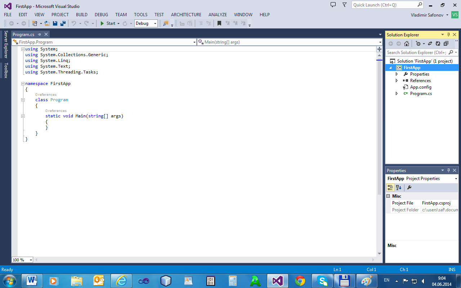Open Google Chrome from the taskbar

pyautogui.click(x=300, y=280)
